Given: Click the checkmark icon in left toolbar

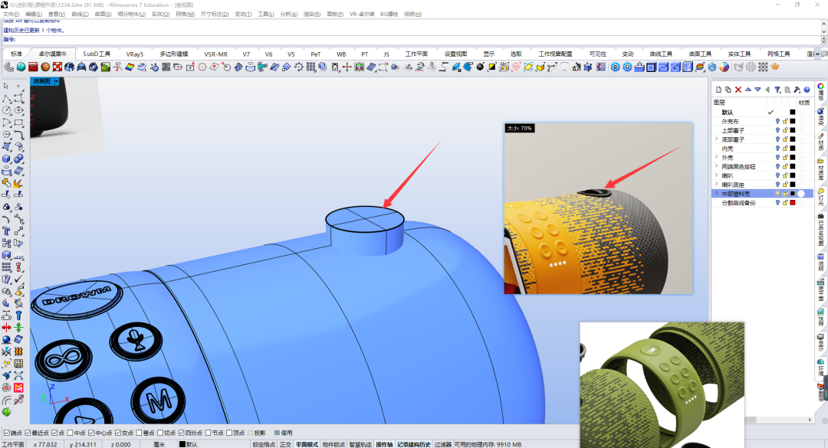Looking at the screenshot, I should (18, 280).
